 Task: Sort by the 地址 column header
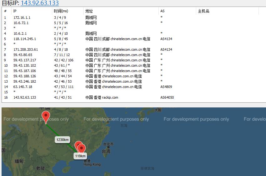[121, 11]
